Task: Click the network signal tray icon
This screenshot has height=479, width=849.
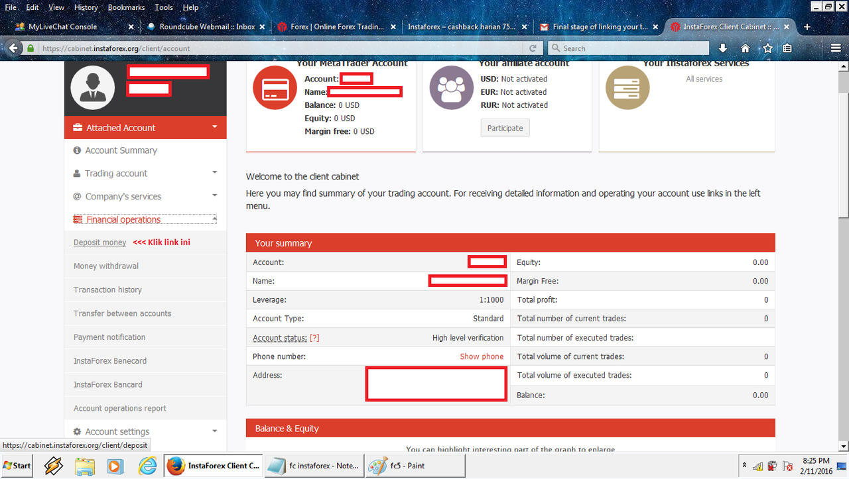Action: (758, 465)
